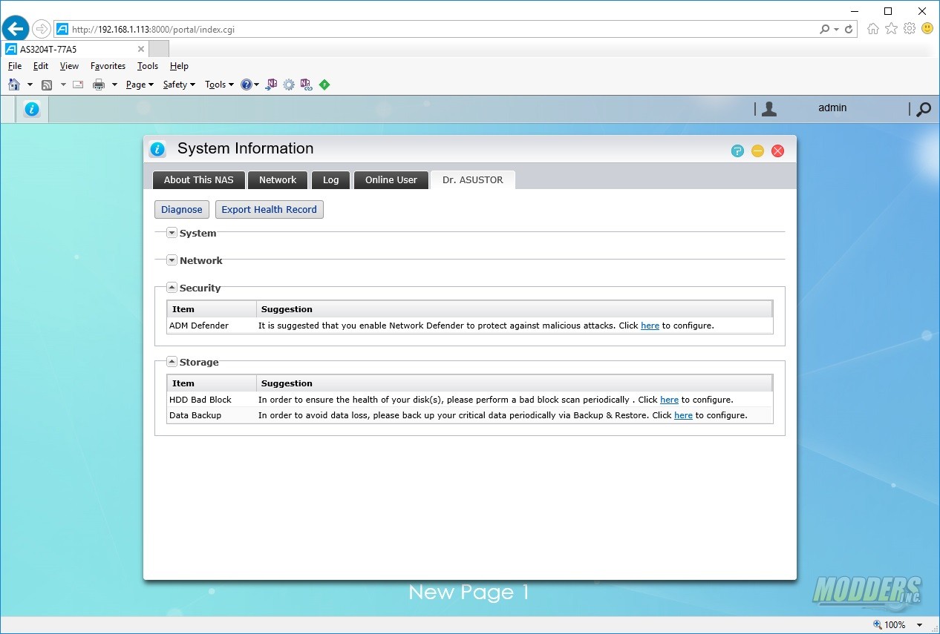Open the Edit menu

tap(41, 66)
